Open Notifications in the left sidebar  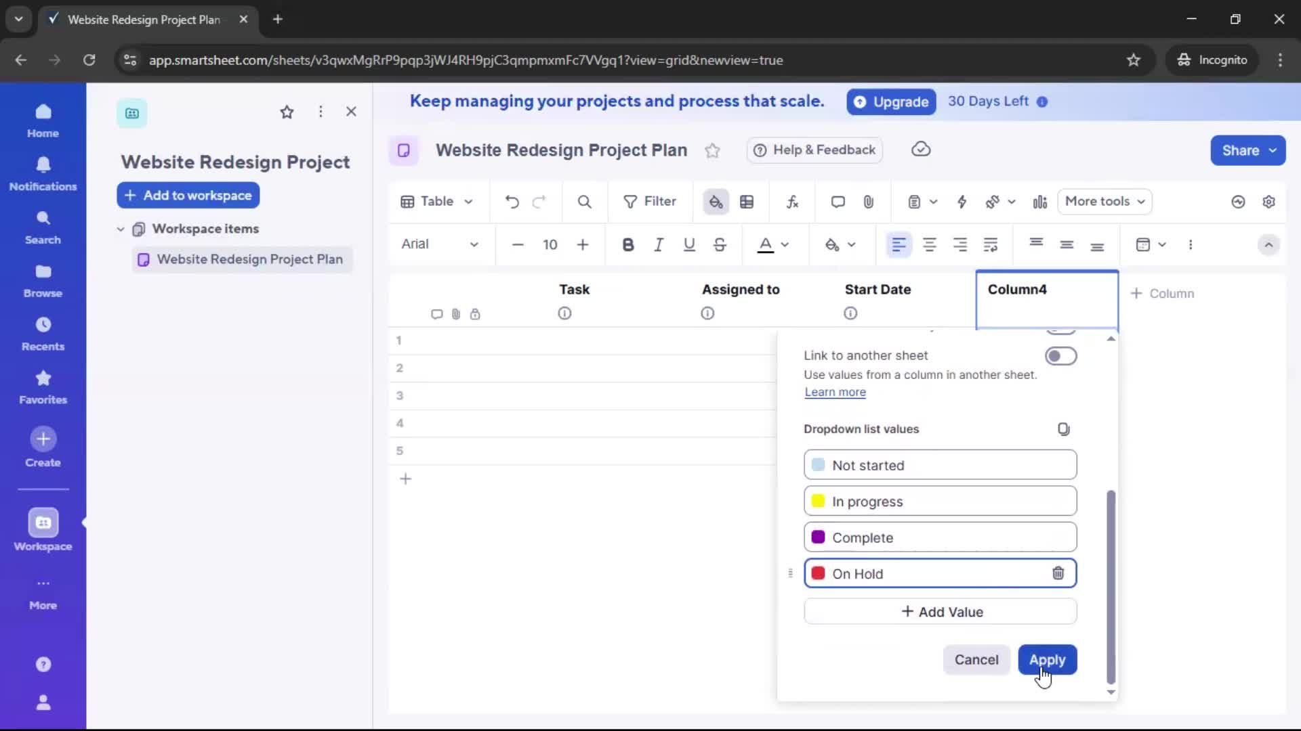tap(43, 174)
